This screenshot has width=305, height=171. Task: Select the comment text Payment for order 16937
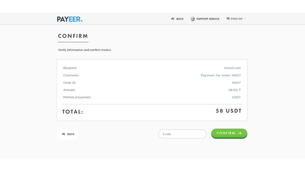point(221,75)
